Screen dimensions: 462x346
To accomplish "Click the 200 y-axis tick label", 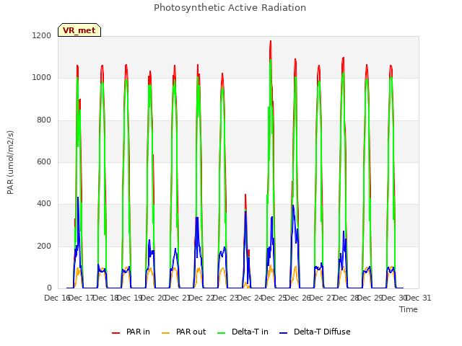I will [x=44, y=247].
